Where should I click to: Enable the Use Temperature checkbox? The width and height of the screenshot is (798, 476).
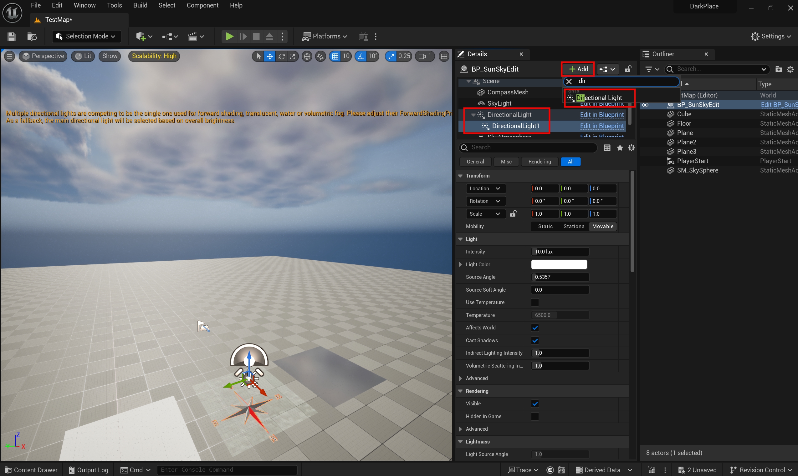click(x=535, y=302)
